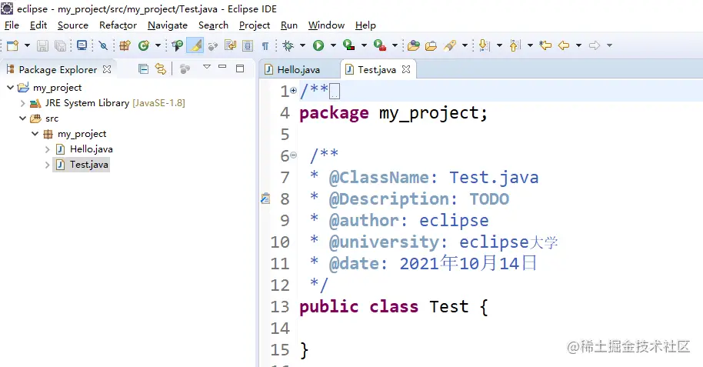Open the File menu
Viewport: 703px width, 367px height.
coord(12,25)
